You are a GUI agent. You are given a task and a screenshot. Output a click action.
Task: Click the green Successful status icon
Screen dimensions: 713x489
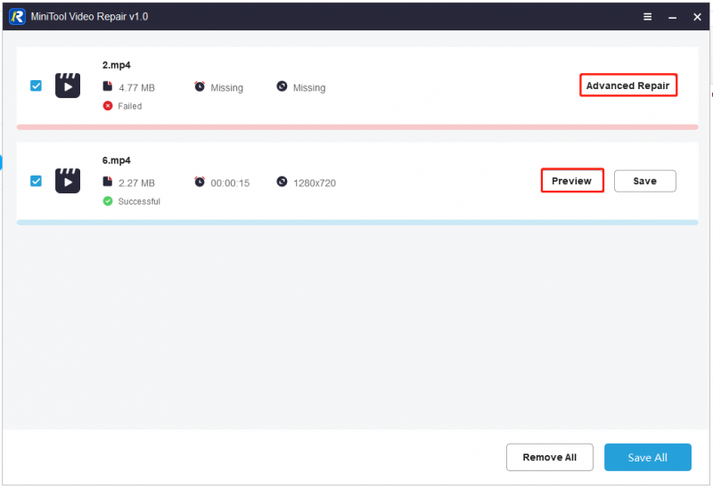[108, 201]
